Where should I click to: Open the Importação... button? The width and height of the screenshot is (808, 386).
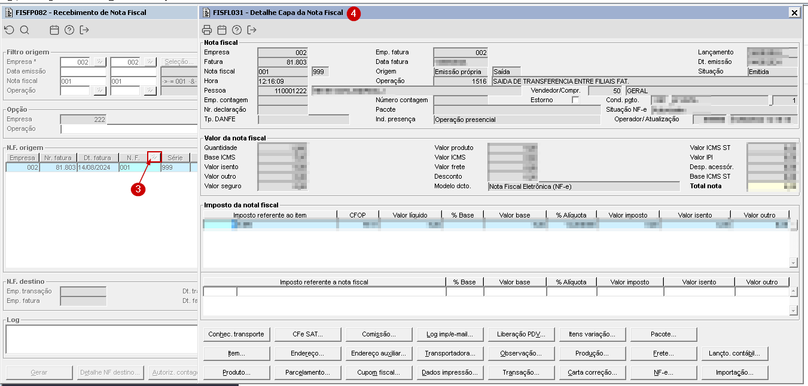(734, 372)
